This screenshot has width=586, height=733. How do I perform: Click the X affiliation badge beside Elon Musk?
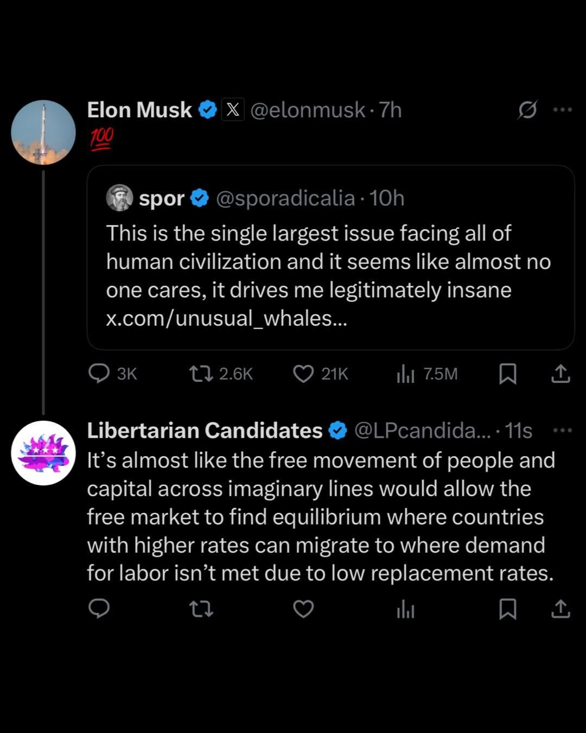233,110
